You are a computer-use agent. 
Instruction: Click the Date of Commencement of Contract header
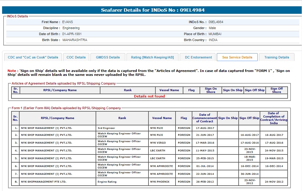coord(205,118)
